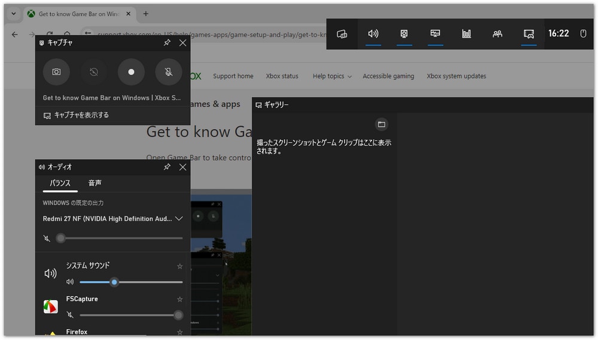Adjust FSCapture volume slider
The height and width of the screenshot is (340, 598).
coord(131,316)
